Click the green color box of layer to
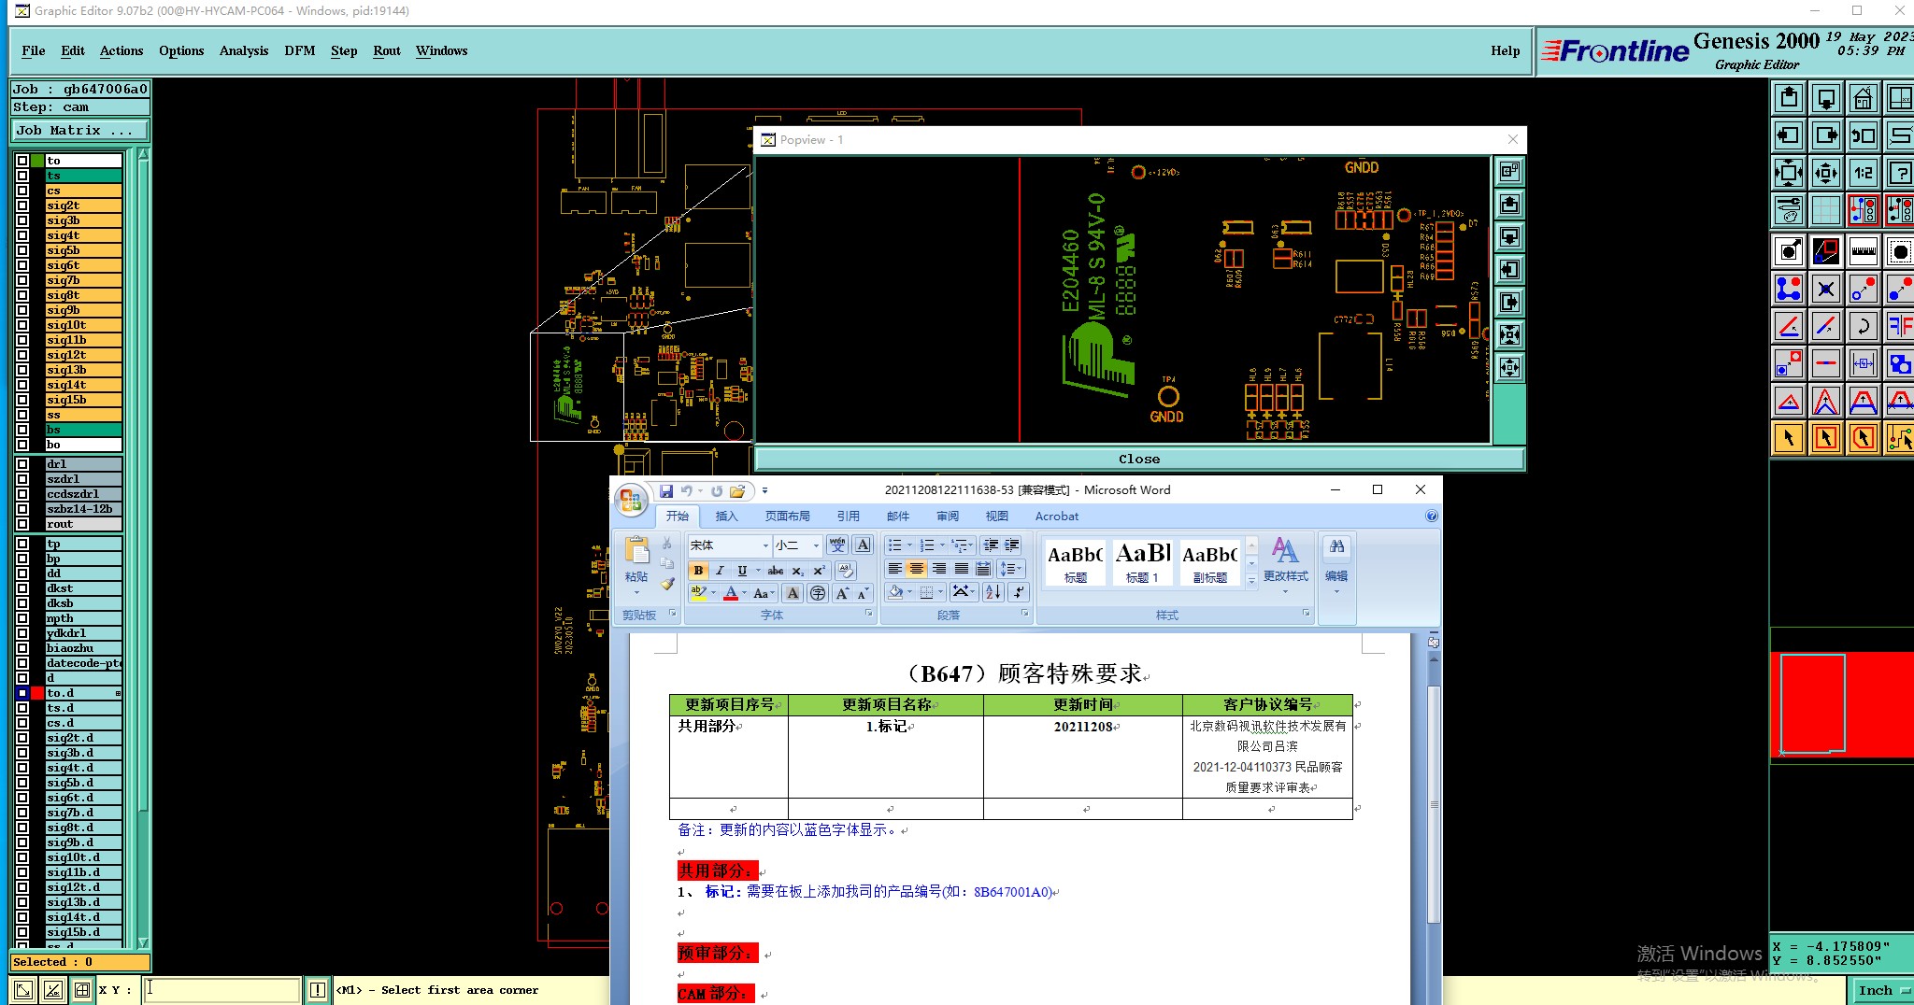Viewport: 1914px width, 1005px height. pos(37,161)
